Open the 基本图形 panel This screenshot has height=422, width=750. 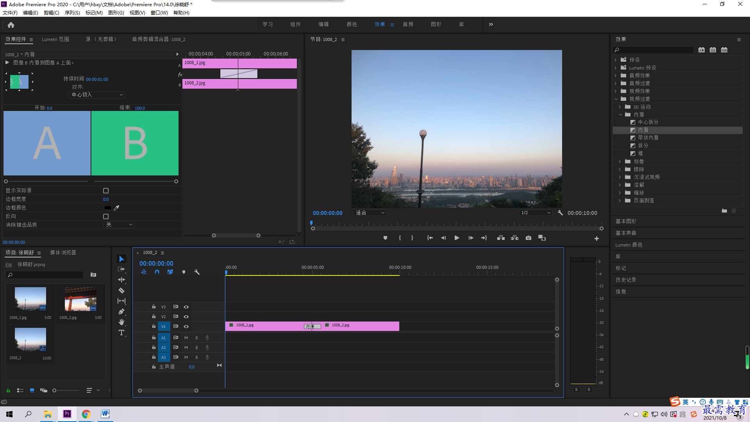coord(626,222)
